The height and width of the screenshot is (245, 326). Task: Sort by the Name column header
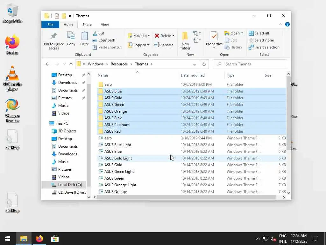(x=137, y=75)
